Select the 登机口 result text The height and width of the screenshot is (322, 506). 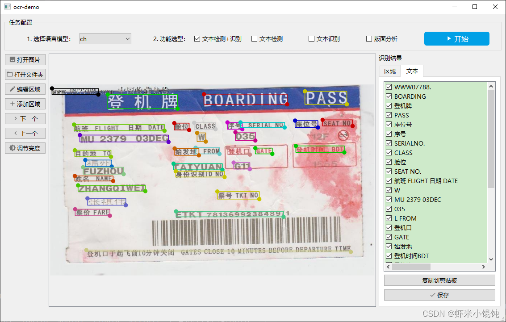tap(403, 227)
